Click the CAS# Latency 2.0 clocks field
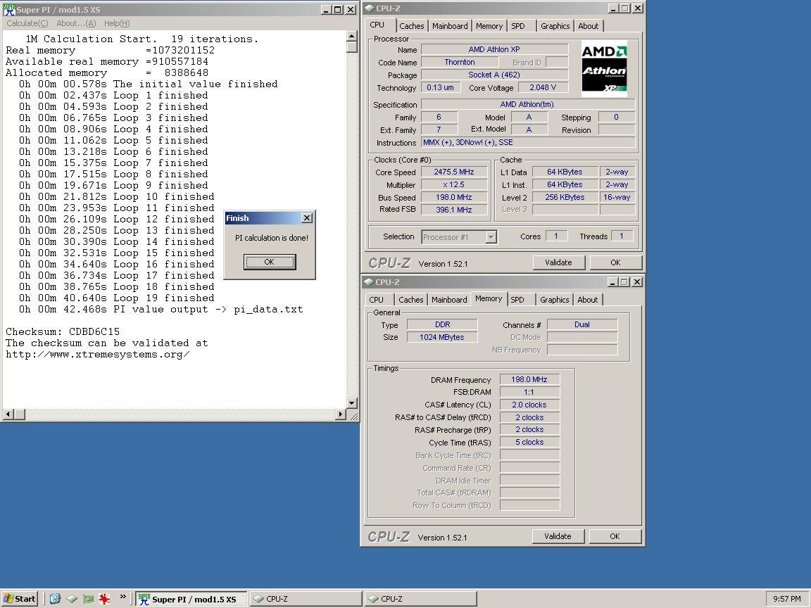The height and width of the screenshot is (608, 811). tap(529, 405)
